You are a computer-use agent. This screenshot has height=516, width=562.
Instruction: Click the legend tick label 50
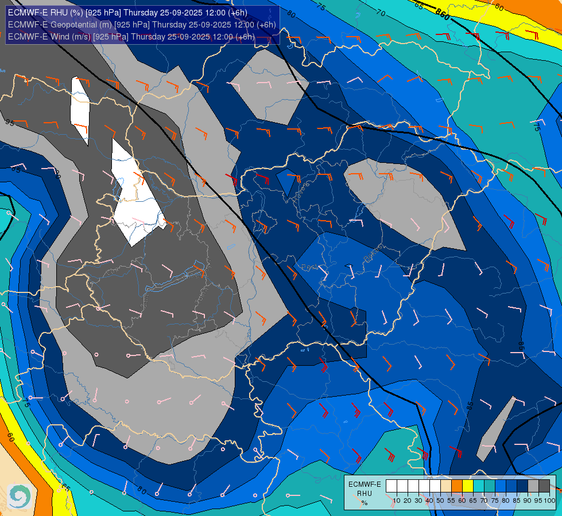click(440, 501)
